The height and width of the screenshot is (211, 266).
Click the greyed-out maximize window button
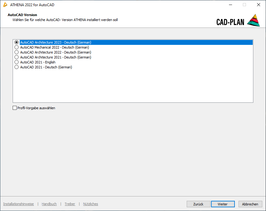pos(244,5)
